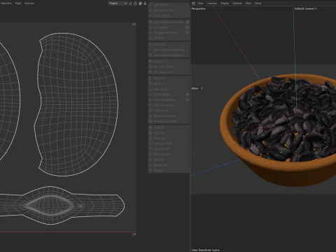This screenshot has width=336, height=252.
Task: Open the UV Straighten options gear
Action: pyautogui.click(x=188, y=94)
